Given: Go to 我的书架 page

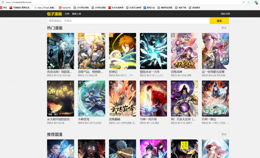Looking at the screenshot, I should 225,14.
